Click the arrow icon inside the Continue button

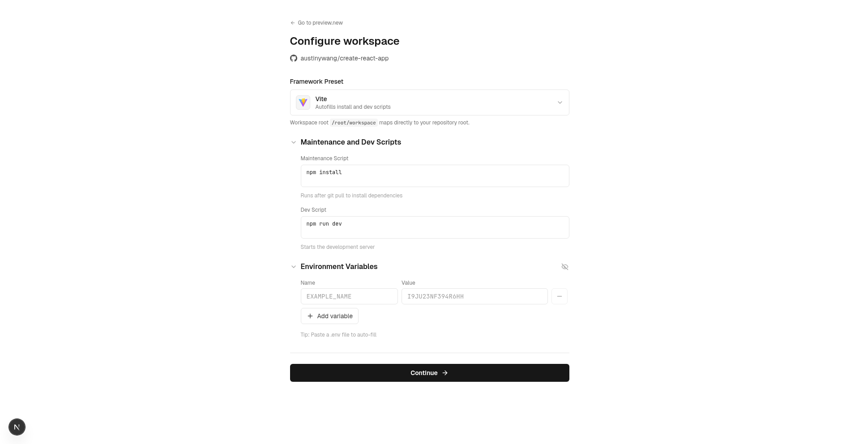444,373
